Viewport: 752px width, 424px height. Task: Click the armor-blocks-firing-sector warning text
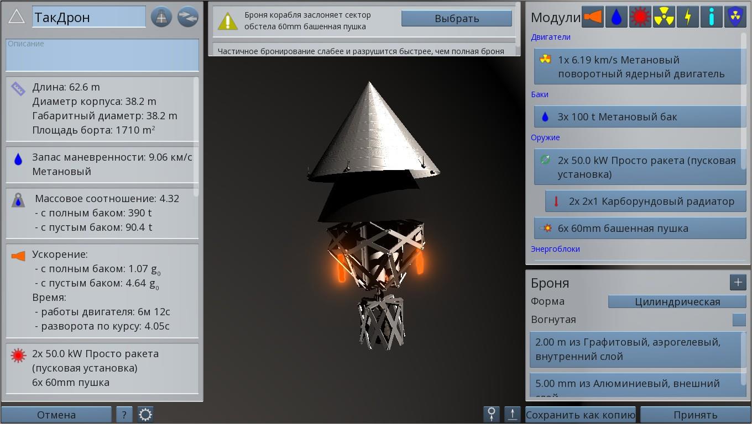pyautogui.click(x=308, y=20)
